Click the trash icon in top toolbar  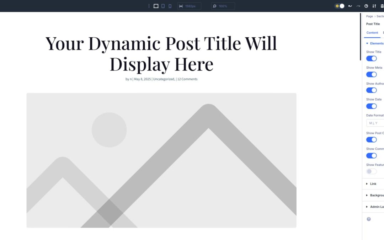click(382, 6)
